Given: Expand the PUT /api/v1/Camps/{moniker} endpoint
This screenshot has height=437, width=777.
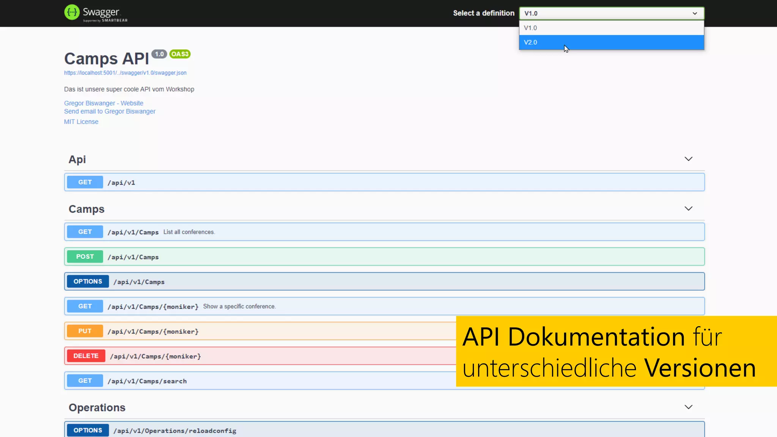Looking at the screenshot, I should click(260, 331).
